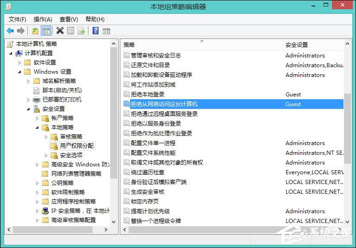Click the policy icon beside 还原文件和目录
356x248 pixels.
[x=126, y=65]
